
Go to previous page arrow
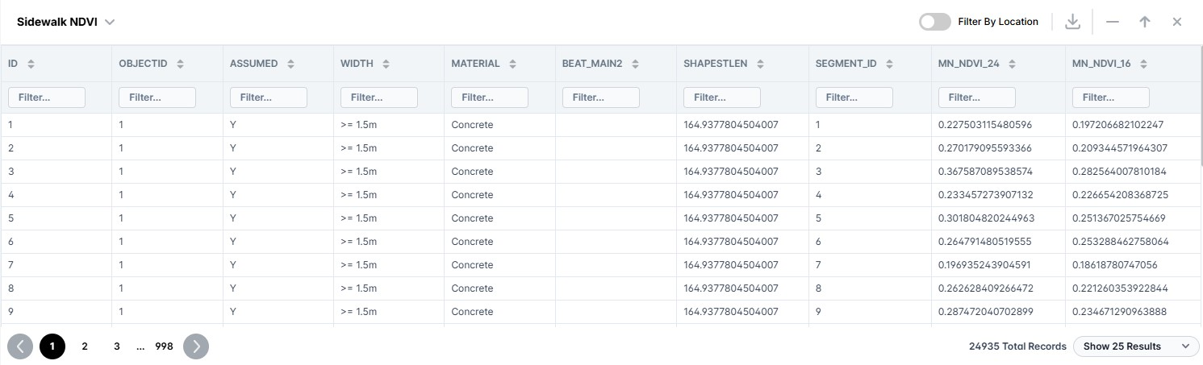pyautogui.click(x=20, y=346)
